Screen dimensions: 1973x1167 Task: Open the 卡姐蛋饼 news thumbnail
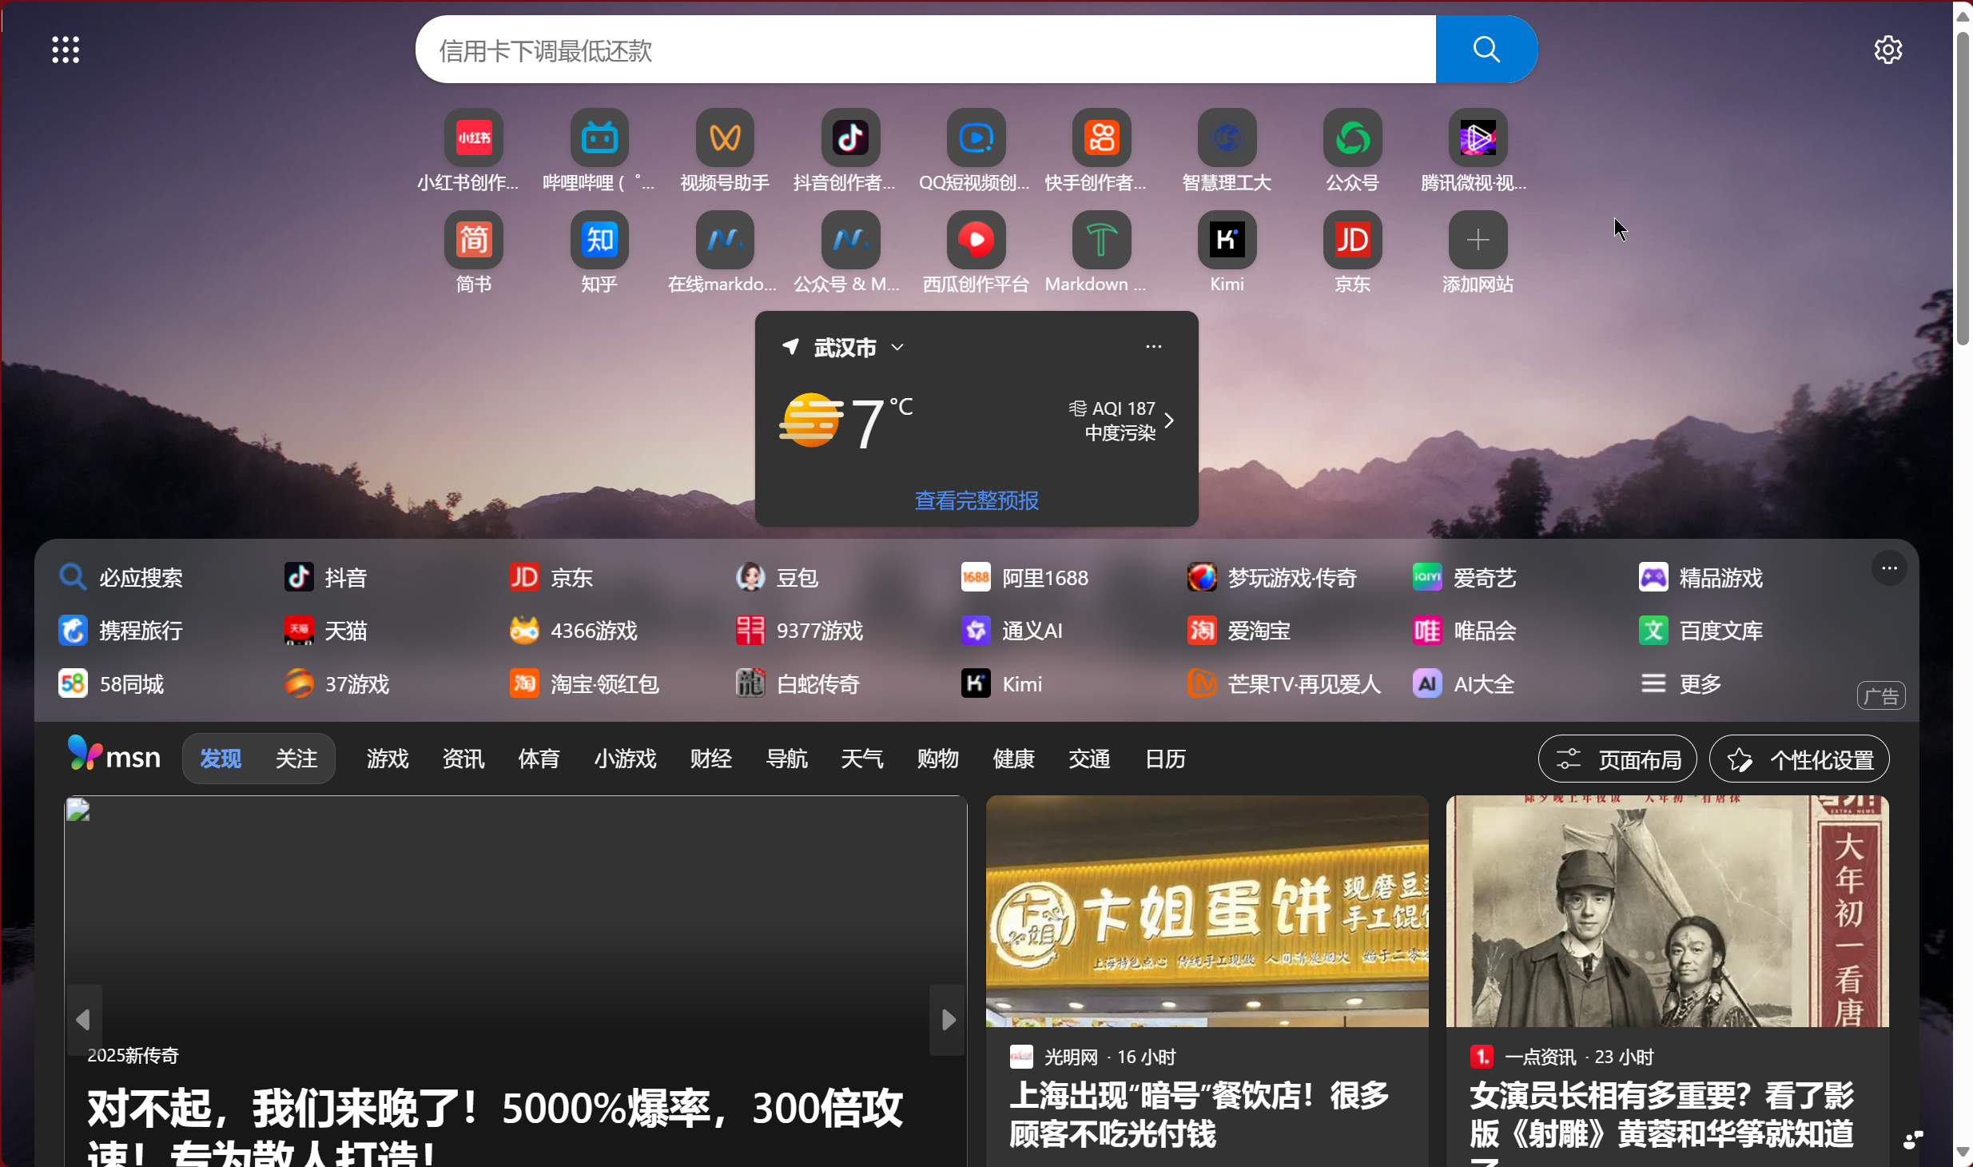(1207, 911)
